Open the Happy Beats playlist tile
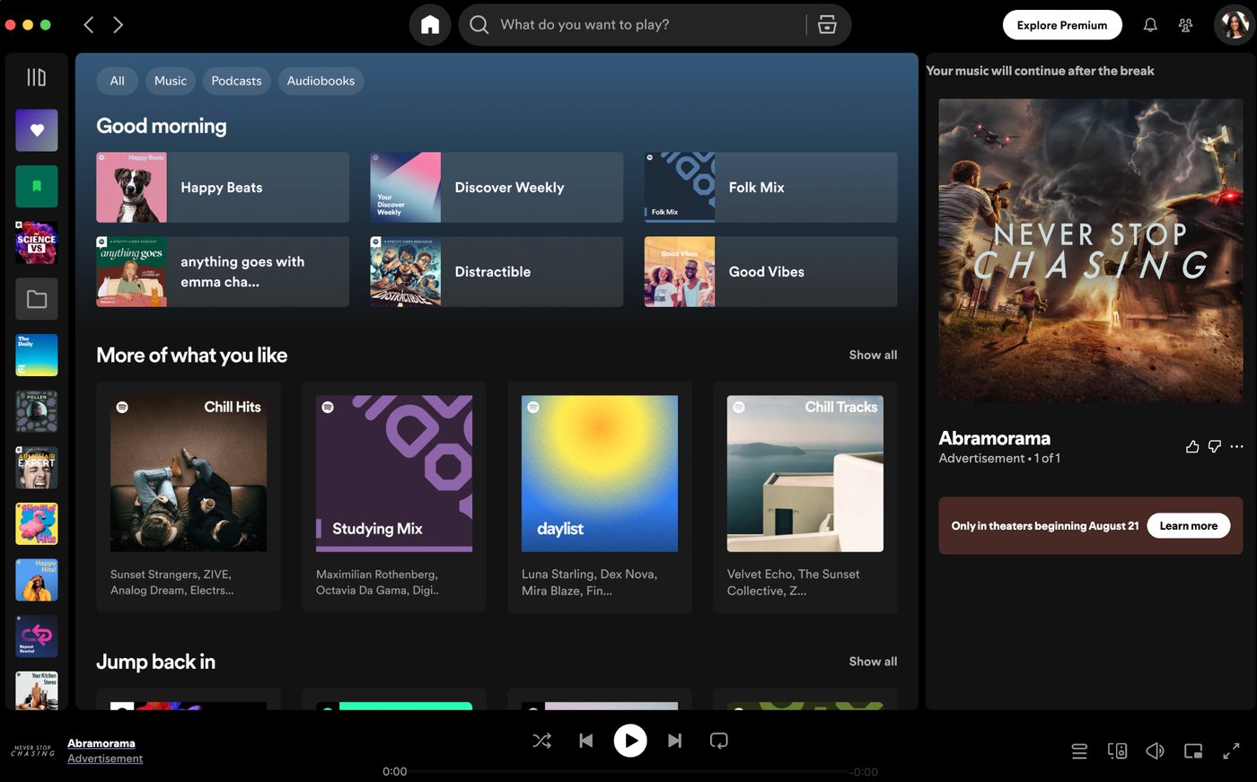1257x782 pixels. (x=223, y=187)
